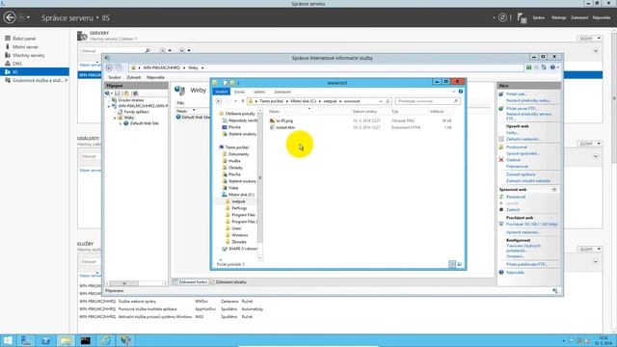Click the Filtrovat field in the Servery section
This screenshot has width=617, height=347.
coord(114,51)
